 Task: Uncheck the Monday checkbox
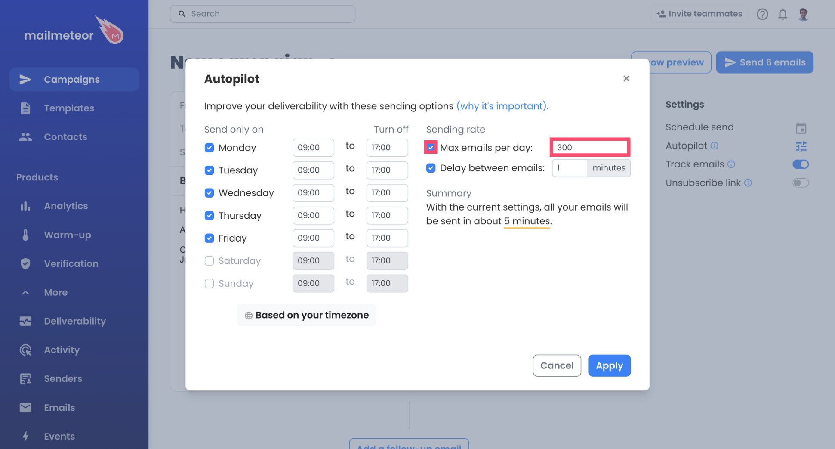209,148
